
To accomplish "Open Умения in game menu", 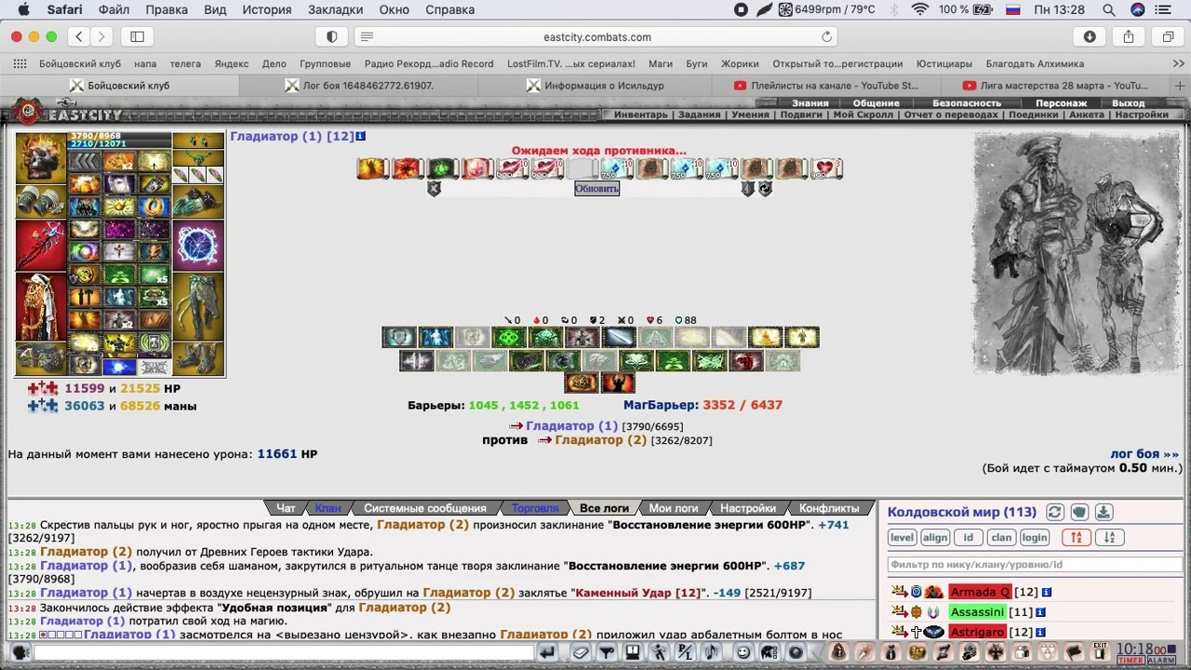I will pyautogui.click(x=750, y=114).
